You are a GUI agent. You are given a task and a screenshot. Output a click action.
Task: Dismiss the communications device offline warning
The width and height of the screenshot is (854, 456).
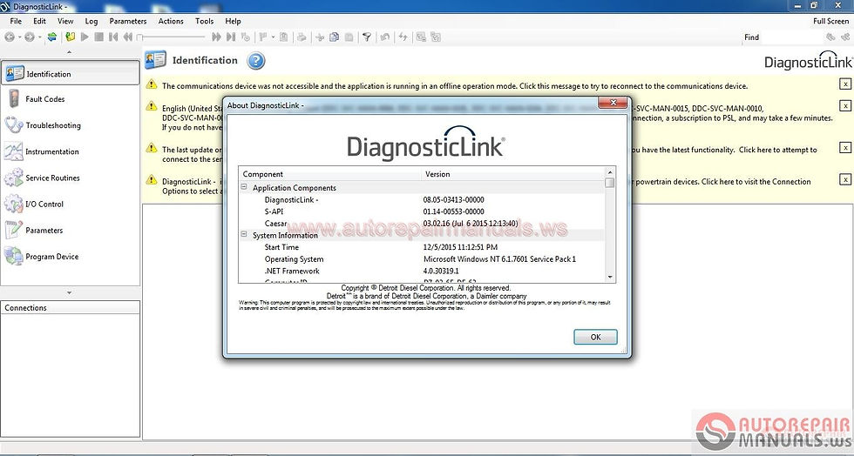coord(844,84)
